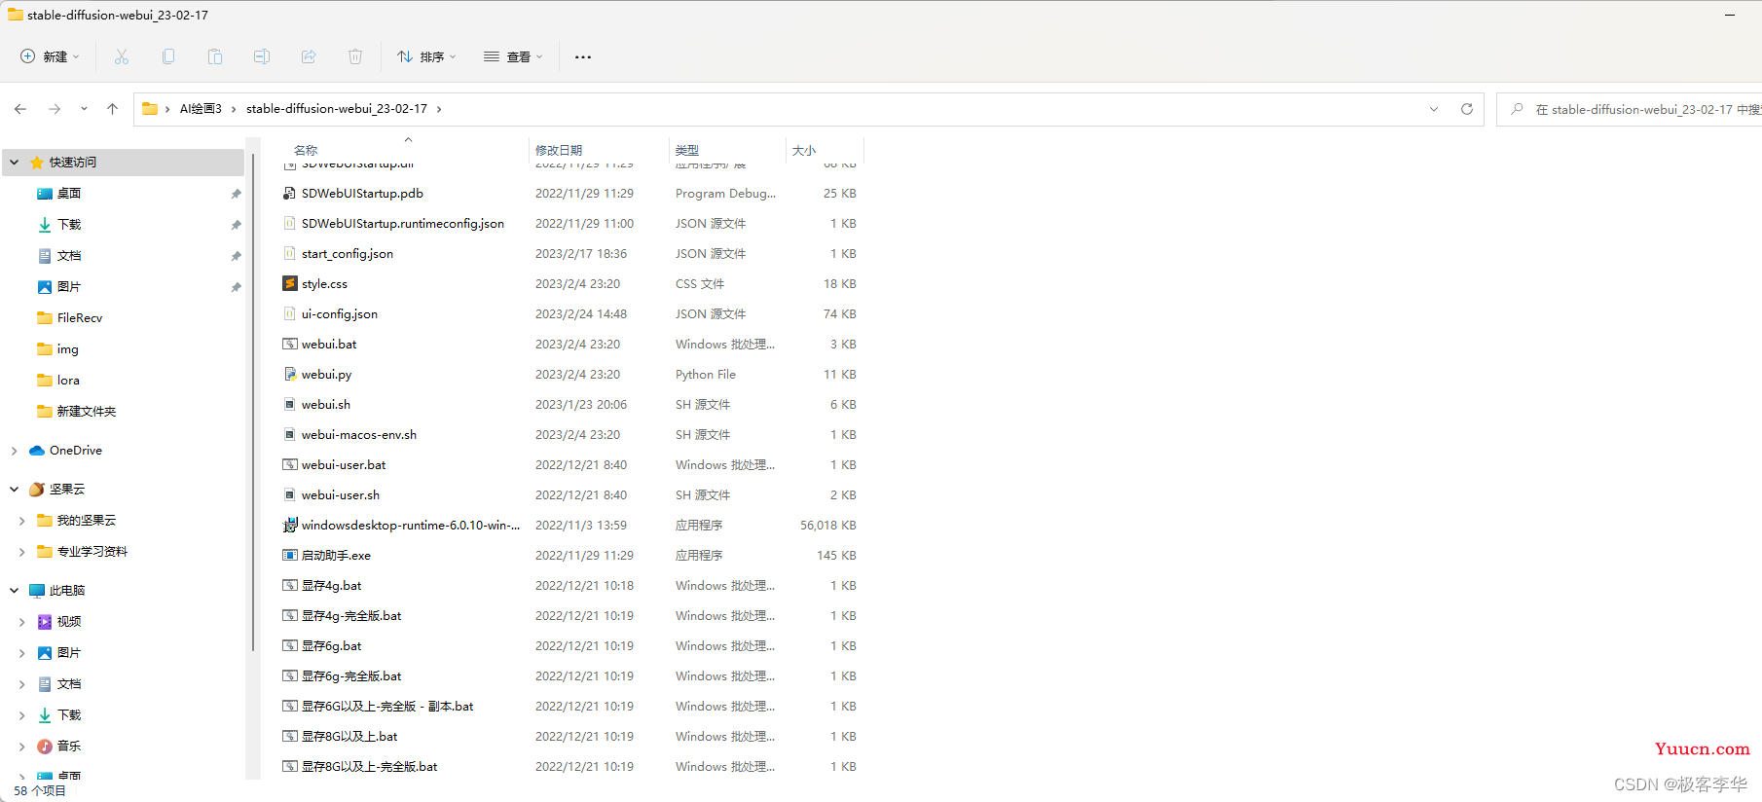Click the 视频 video icon in sidebar
Image resolution: width=1762 pixels, height=802 pixels.
(x=45, y=621)
